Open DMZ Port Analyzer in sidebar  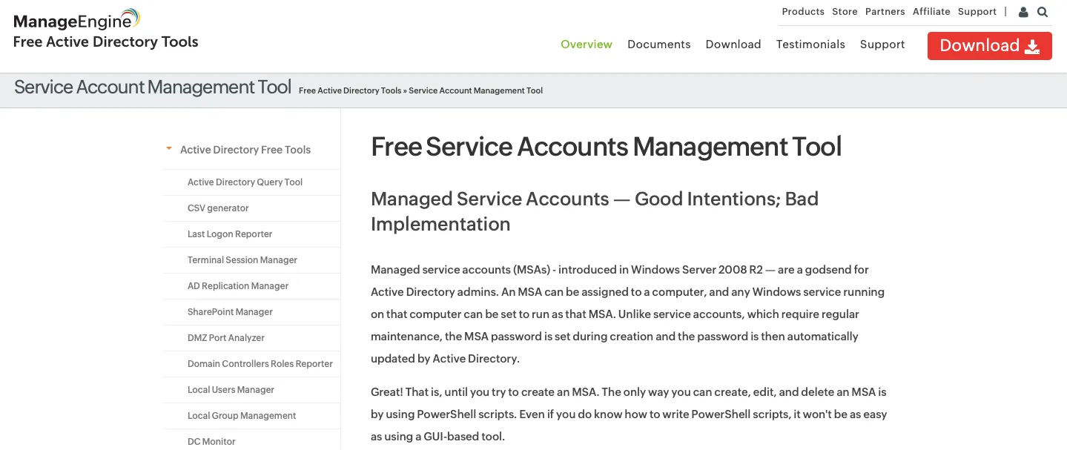click(x=226, y=338)
